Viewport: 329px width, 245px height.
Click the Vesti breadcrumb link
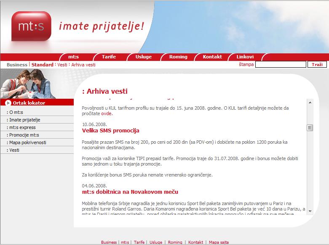62,65
